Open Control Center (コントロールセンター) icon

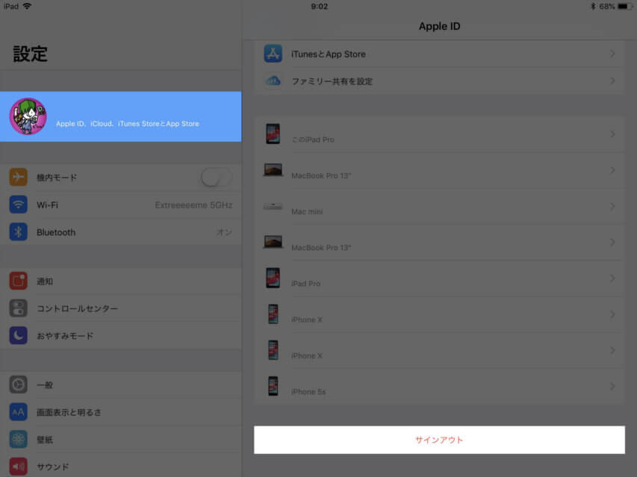pyautogui.click(x=18, y=309)
